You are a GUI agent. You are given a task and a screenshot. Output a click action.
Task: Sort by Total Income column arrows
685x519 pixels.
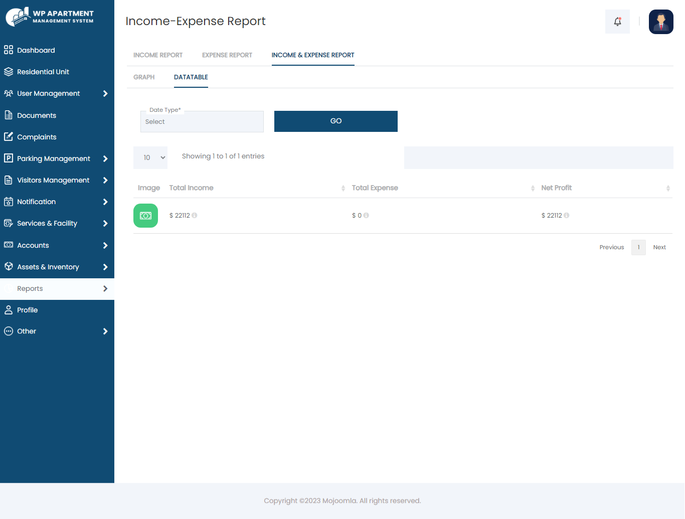[x=343, y=188]
